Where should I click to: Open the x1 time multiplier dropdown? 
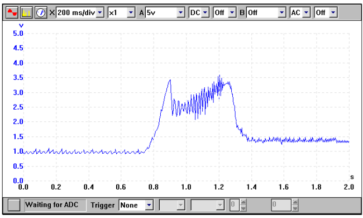pyautogui.click(x=131, y=12)
